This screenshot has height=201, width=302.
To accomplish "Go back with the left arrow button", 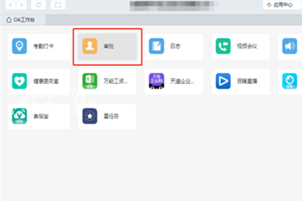I will coord(10,5).
